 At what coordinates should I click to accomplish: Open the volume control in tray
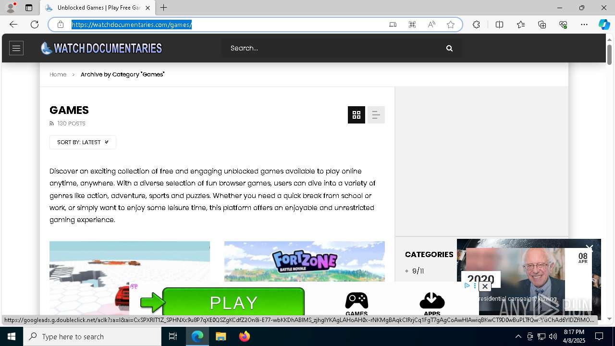pyautogui.click(x=553, y=336)
